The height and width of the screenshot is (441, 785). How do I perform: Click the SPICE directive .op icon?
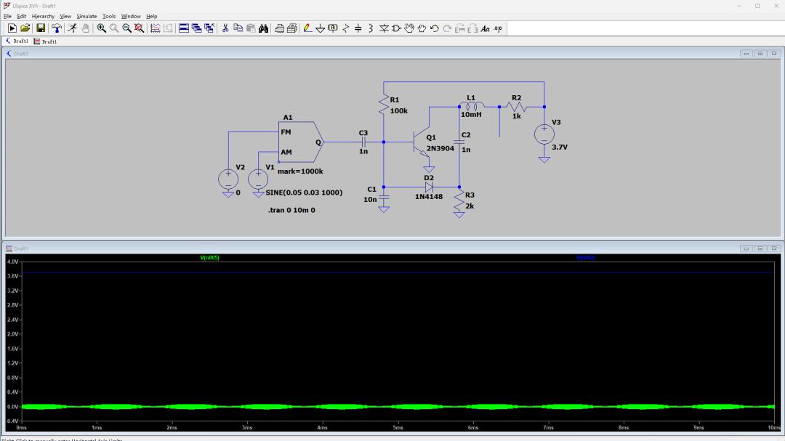(498, 28)
